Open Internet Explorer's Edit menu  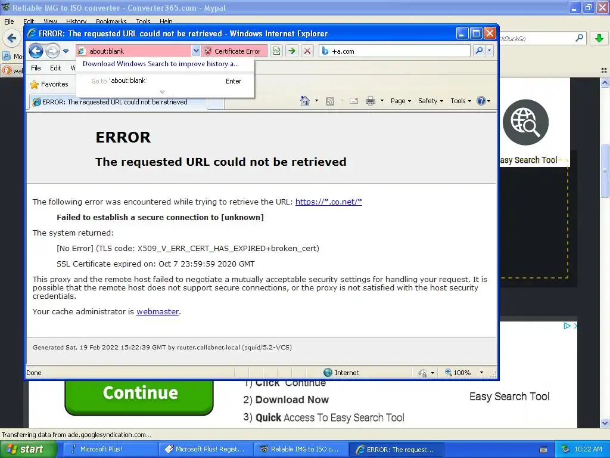tap(55, 68)
